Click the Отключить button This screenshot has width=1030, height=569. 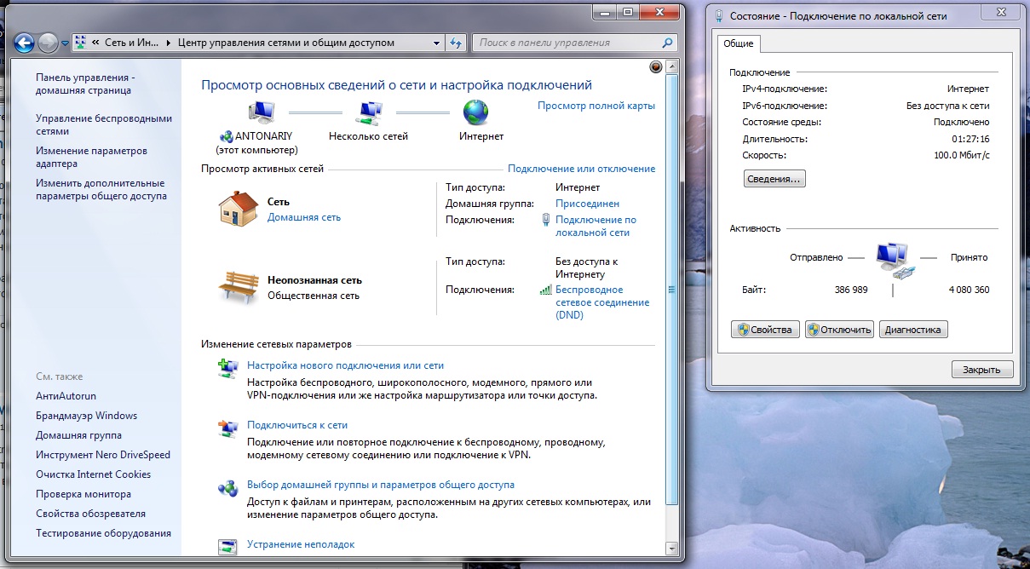pyautogui.click(x=839, y=330)
